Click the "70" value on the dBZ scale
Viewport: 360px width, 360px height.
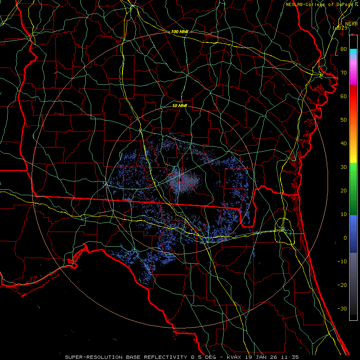click(344, 73)
